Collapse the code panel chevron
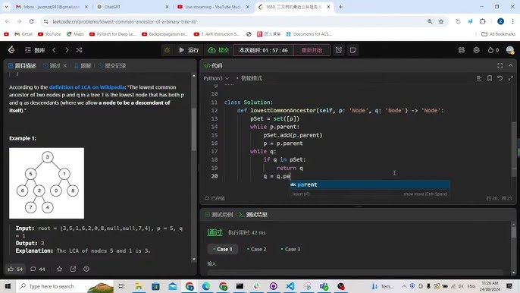 tap(510, 66)
